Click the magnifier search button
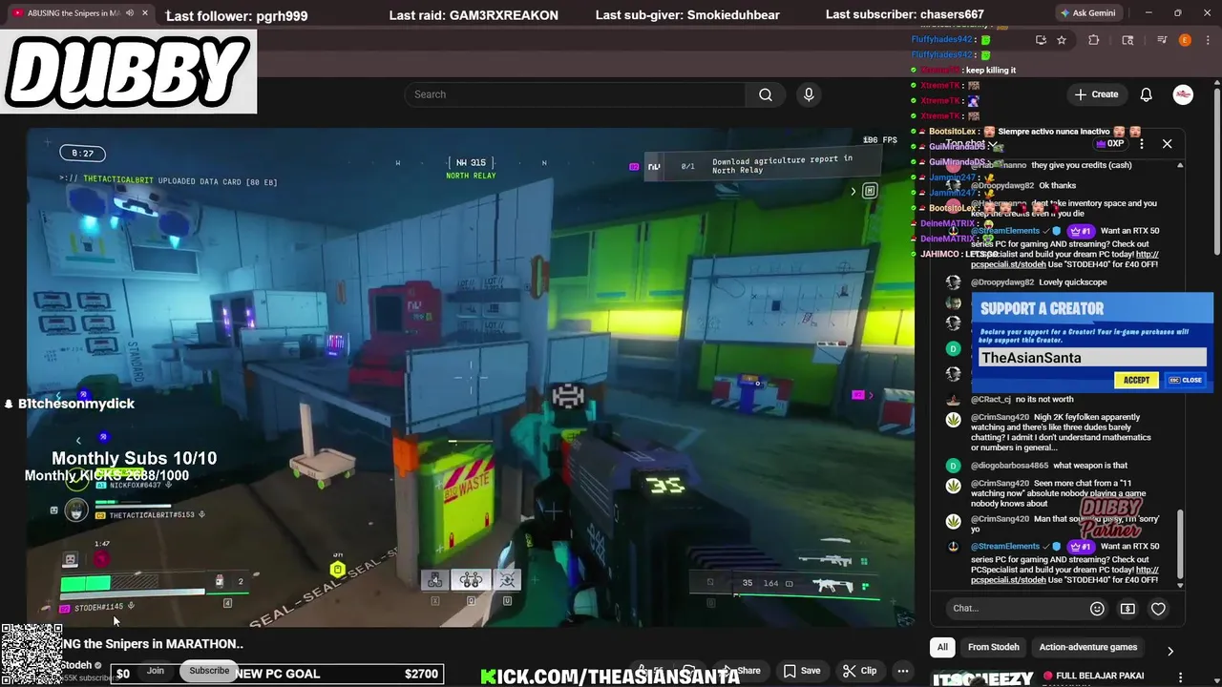The height and width of the screenshot is (687, 1222). (765, 94)
